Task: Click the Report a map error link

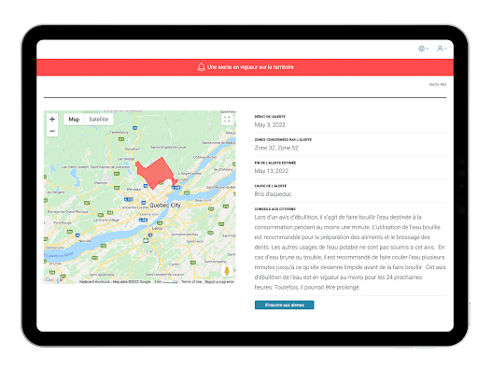Action: (219, 281)
